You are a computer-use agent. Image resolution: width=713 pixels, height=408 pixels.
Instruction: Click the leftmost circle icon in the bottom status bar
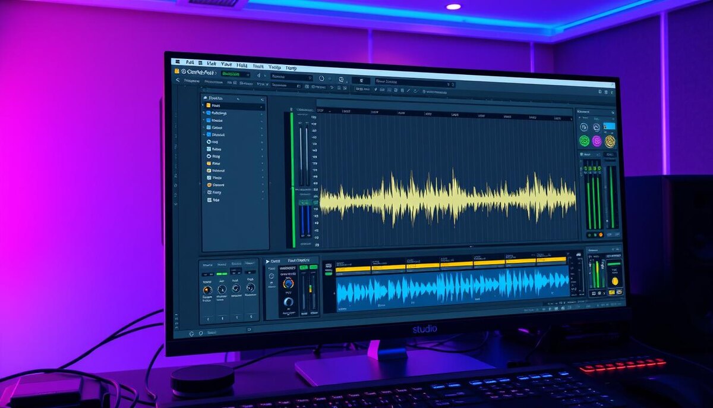(x=191, y=334)
